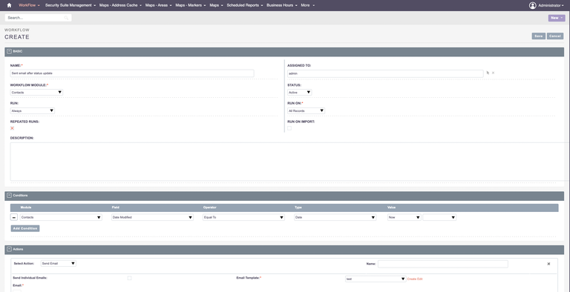The image size is (570, 292).
Task: Enable Send Individual Emails checkbox
Action: pyautogui.click(x=129, y=278)
